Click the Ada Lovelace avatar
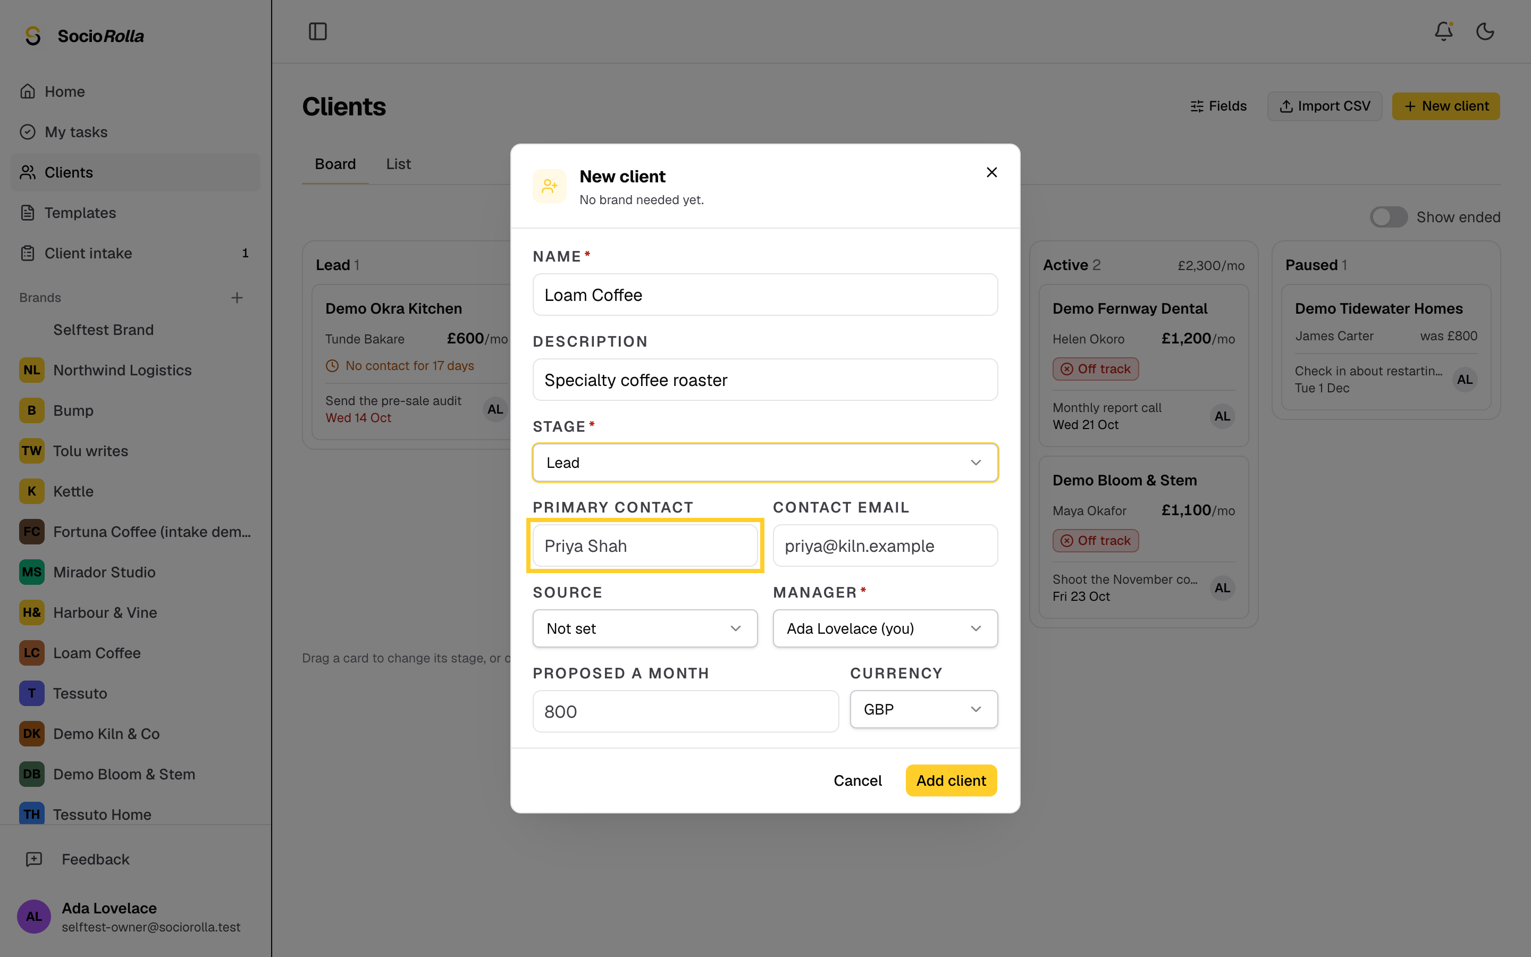 pos(33,916)
